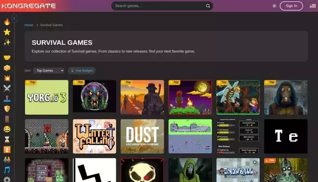Open the gear sidebar icon
318x182 pixels.
tap(7, 180)
